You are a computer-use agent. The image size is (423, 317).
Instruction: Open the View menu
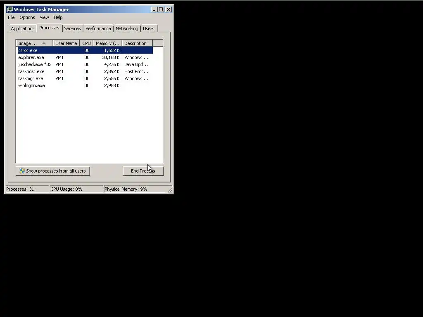pyautogui.click(x=44, y=17)
